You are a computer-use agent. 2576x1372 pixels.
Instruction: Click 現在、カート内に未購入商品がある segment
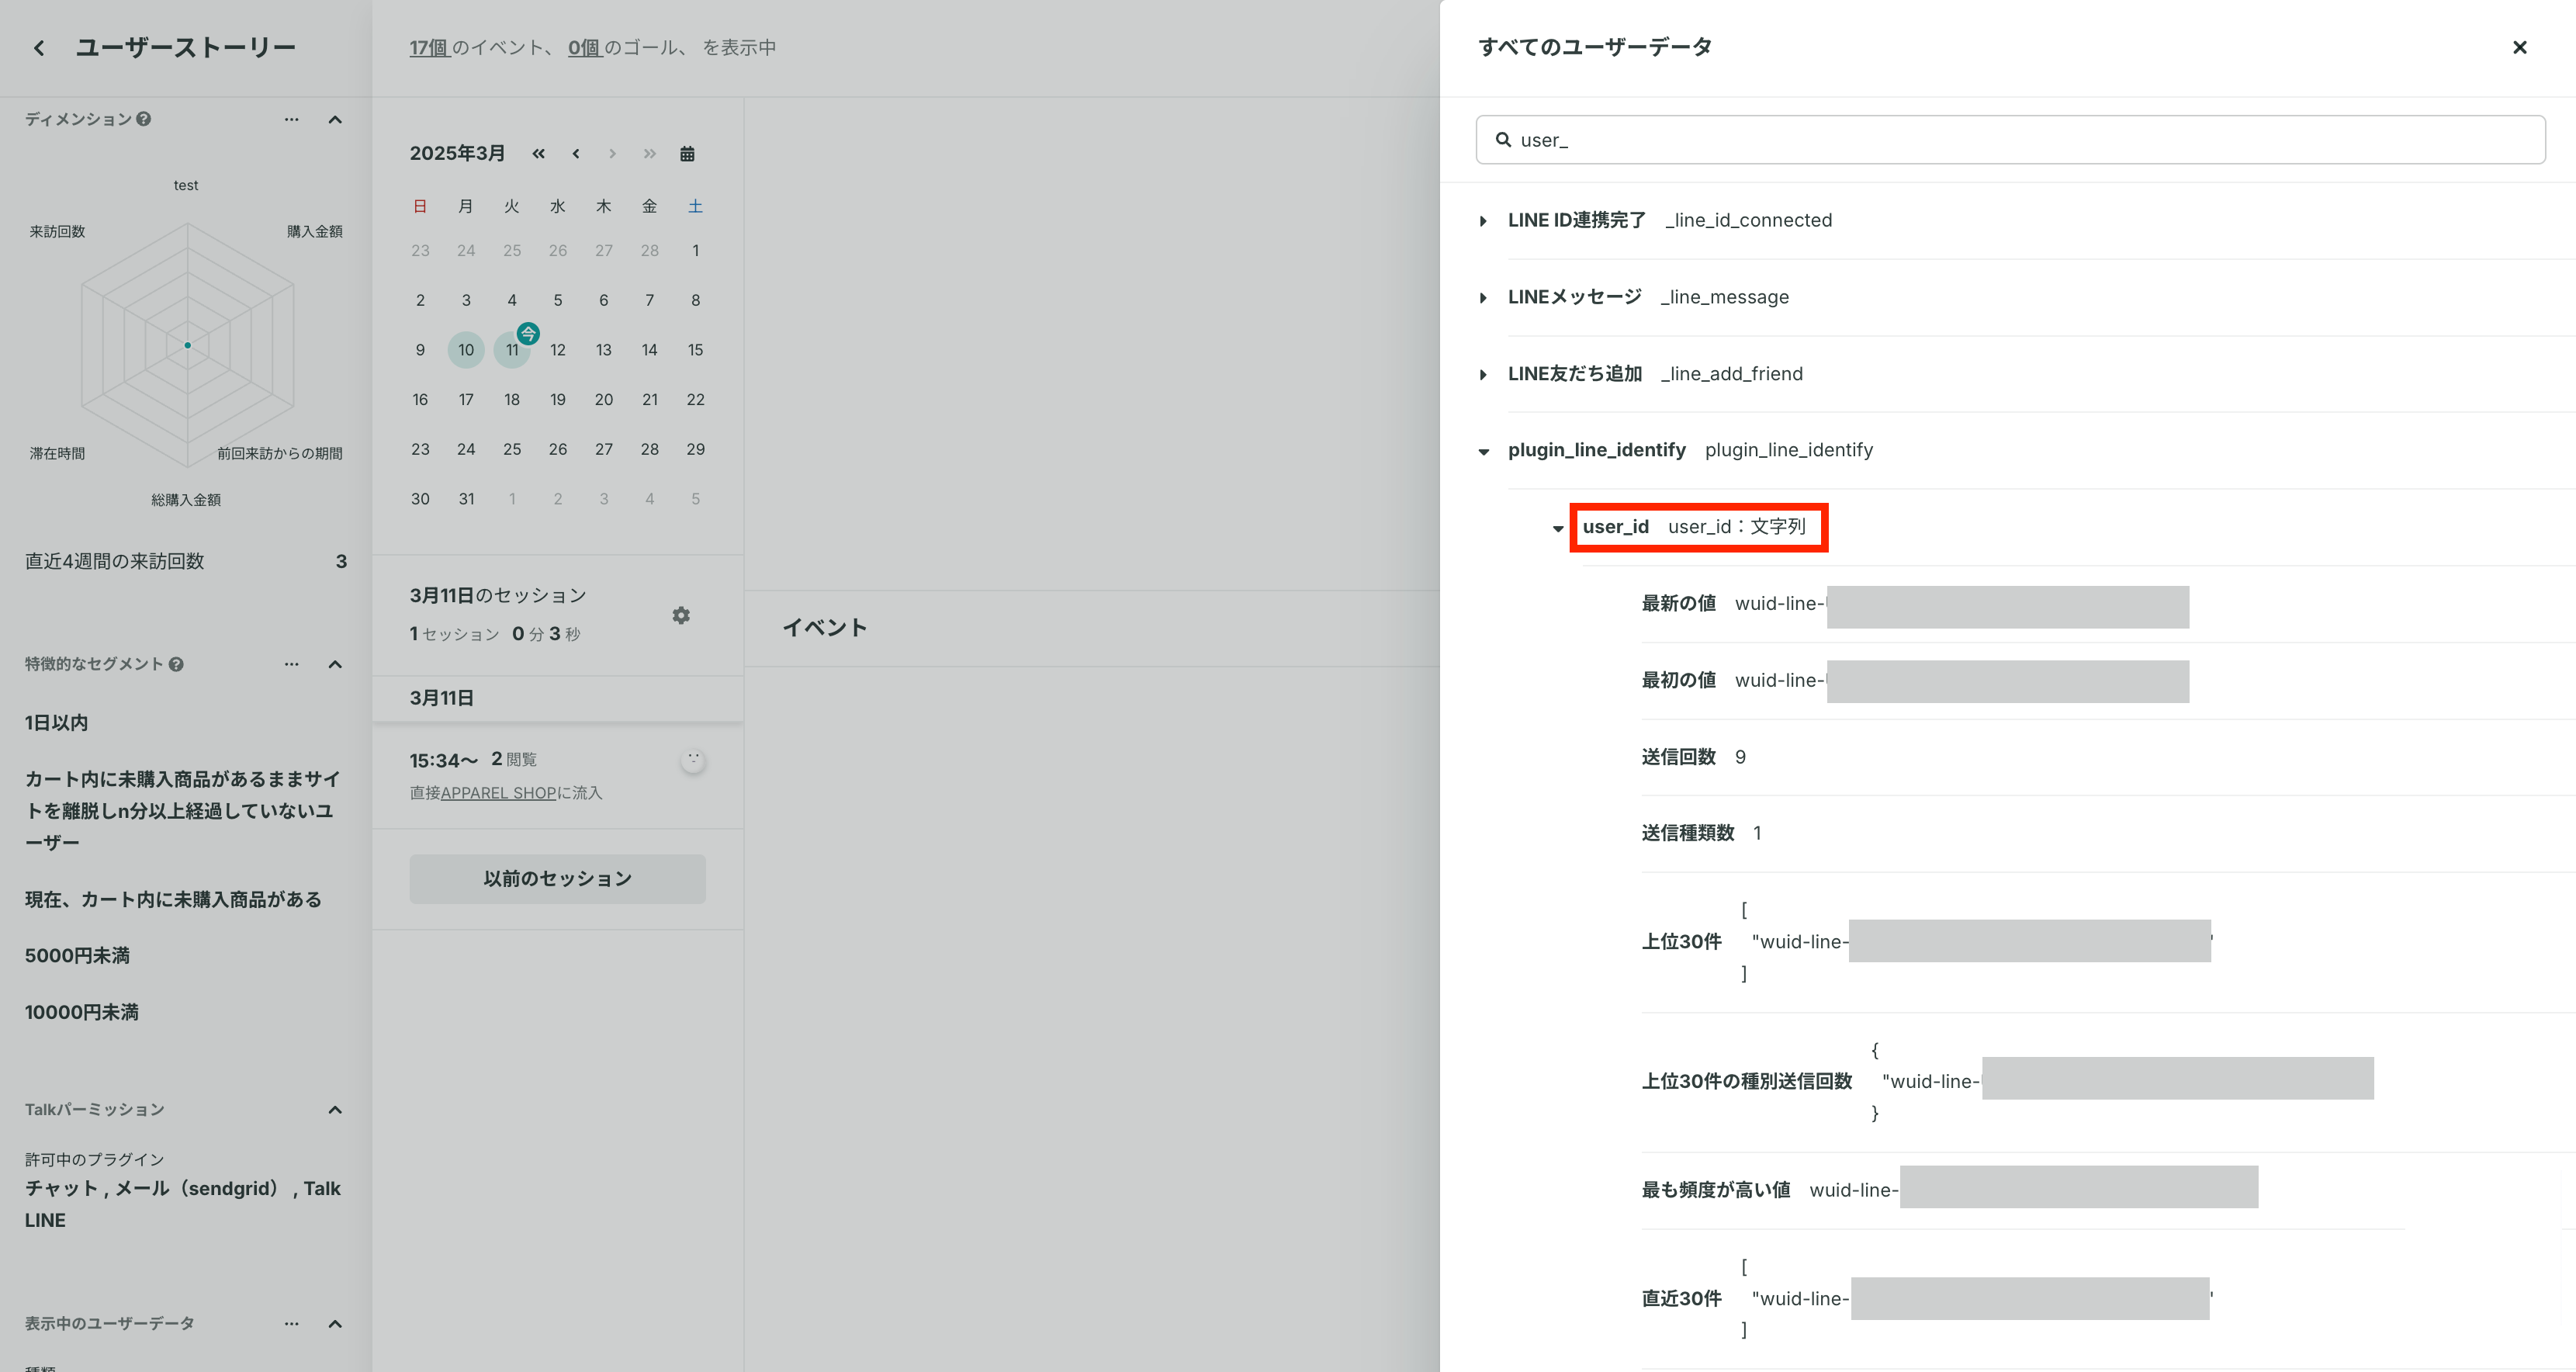click(173, 900)
